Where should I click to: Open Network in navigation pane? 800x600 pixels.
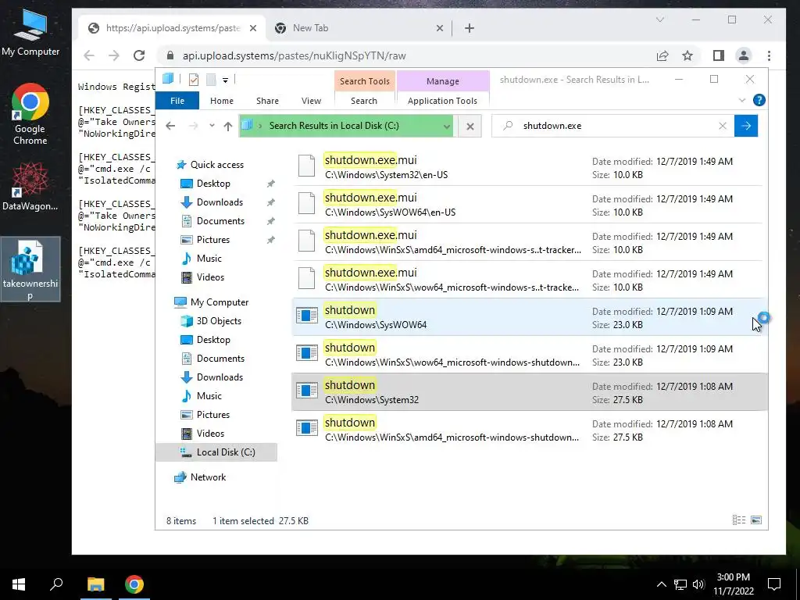[208, 477]
